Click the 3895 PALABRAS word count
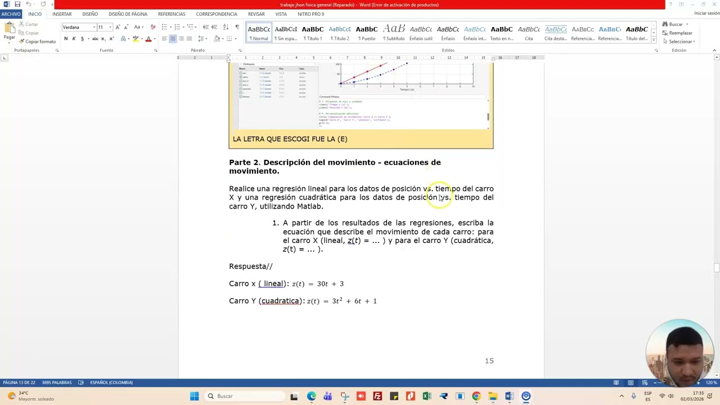Image resolution: width=720 pixels, height=405 pixels. [56, 382]
